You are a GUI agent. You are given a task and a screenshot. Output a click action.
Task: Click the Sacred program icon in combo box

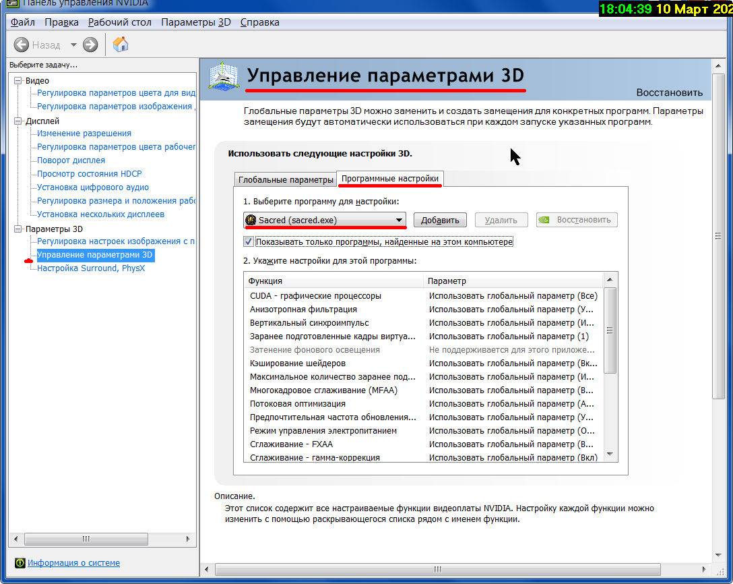[x=251, y=220]
